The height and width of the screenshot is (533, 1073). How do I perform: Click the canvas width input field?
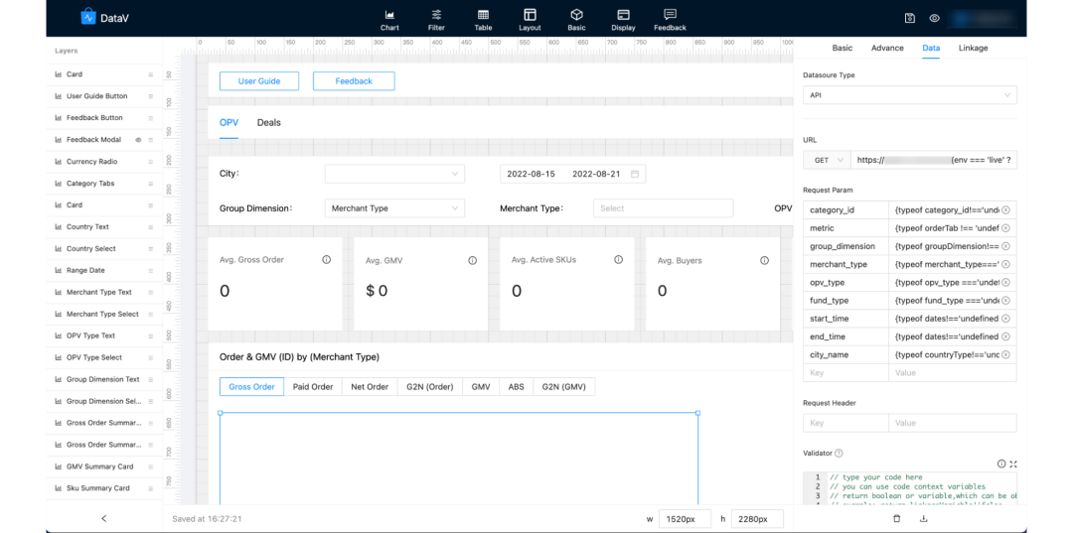coord(685,519)
